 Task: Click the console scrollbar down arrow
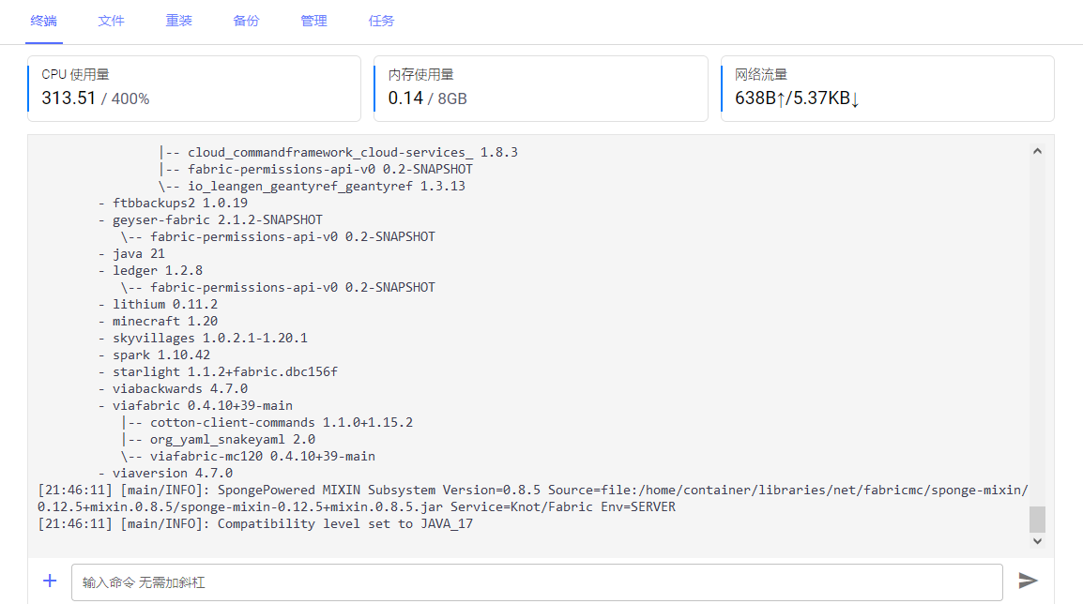[x=1037, y=541]
